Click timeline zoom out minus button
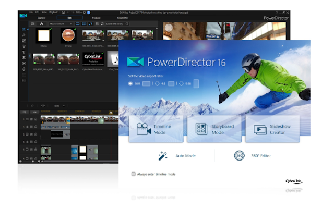Image resolution: width=334 pixels, height=209 pixels. coord(20,161)
